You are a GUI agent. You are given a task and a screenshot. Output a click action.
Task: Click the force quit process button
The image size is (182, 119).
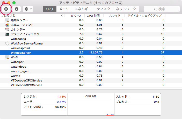(x=6, y=9)
